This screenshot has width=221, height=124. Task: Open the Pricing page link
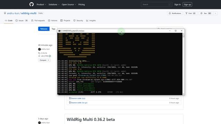click(81, 4)
